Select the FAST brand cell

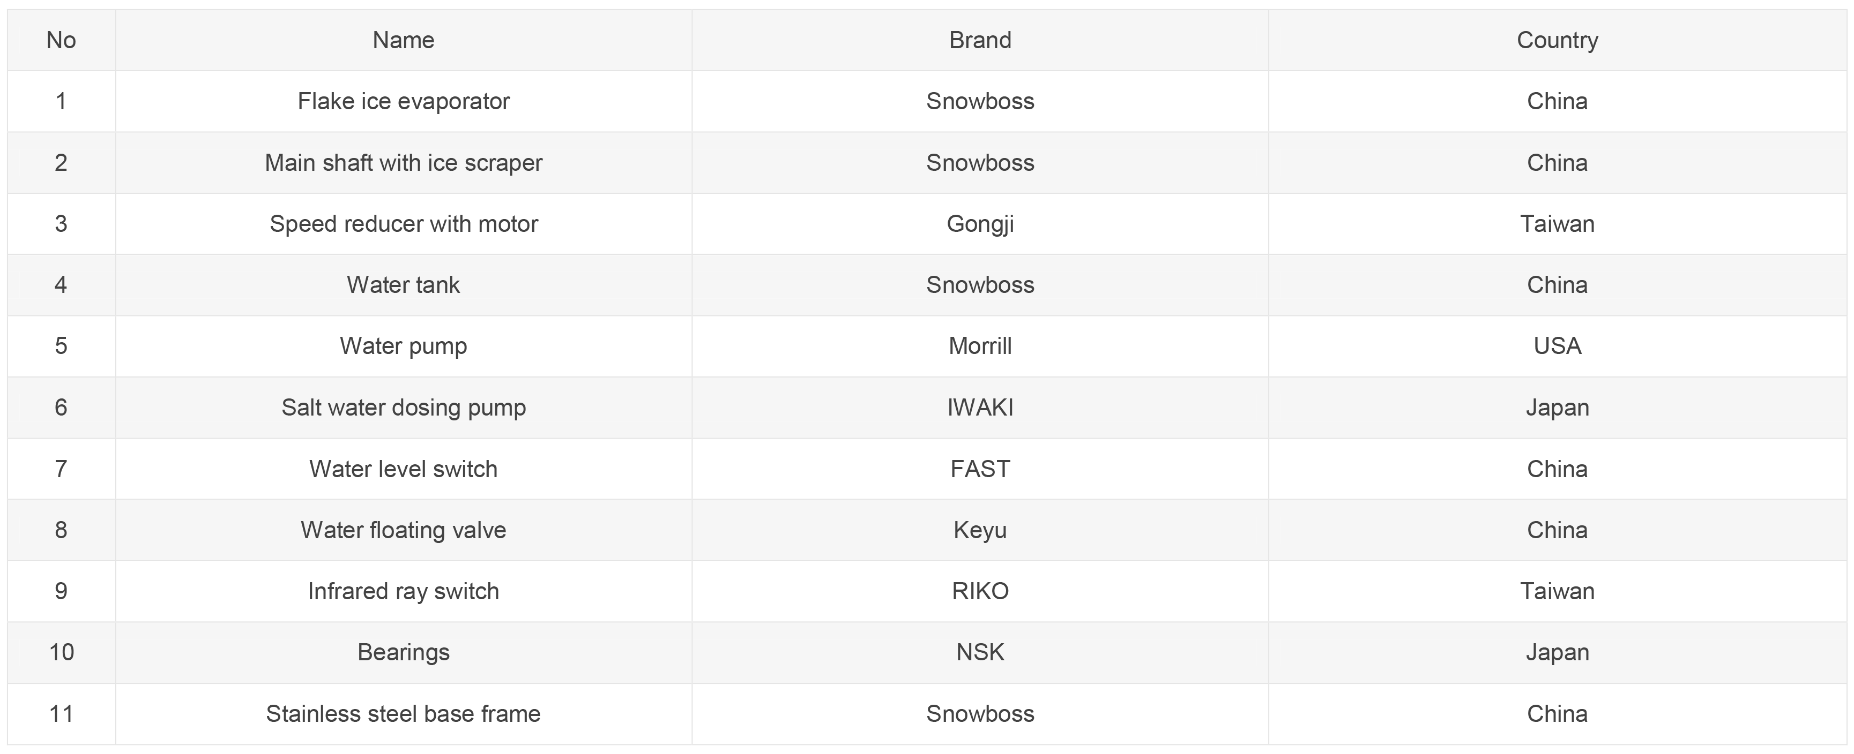pos(980,469)
